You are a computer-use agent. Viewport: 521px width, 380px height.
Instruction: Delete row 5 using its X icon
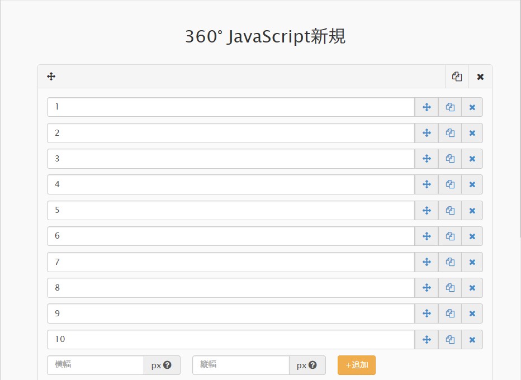[x=472, y=210]
